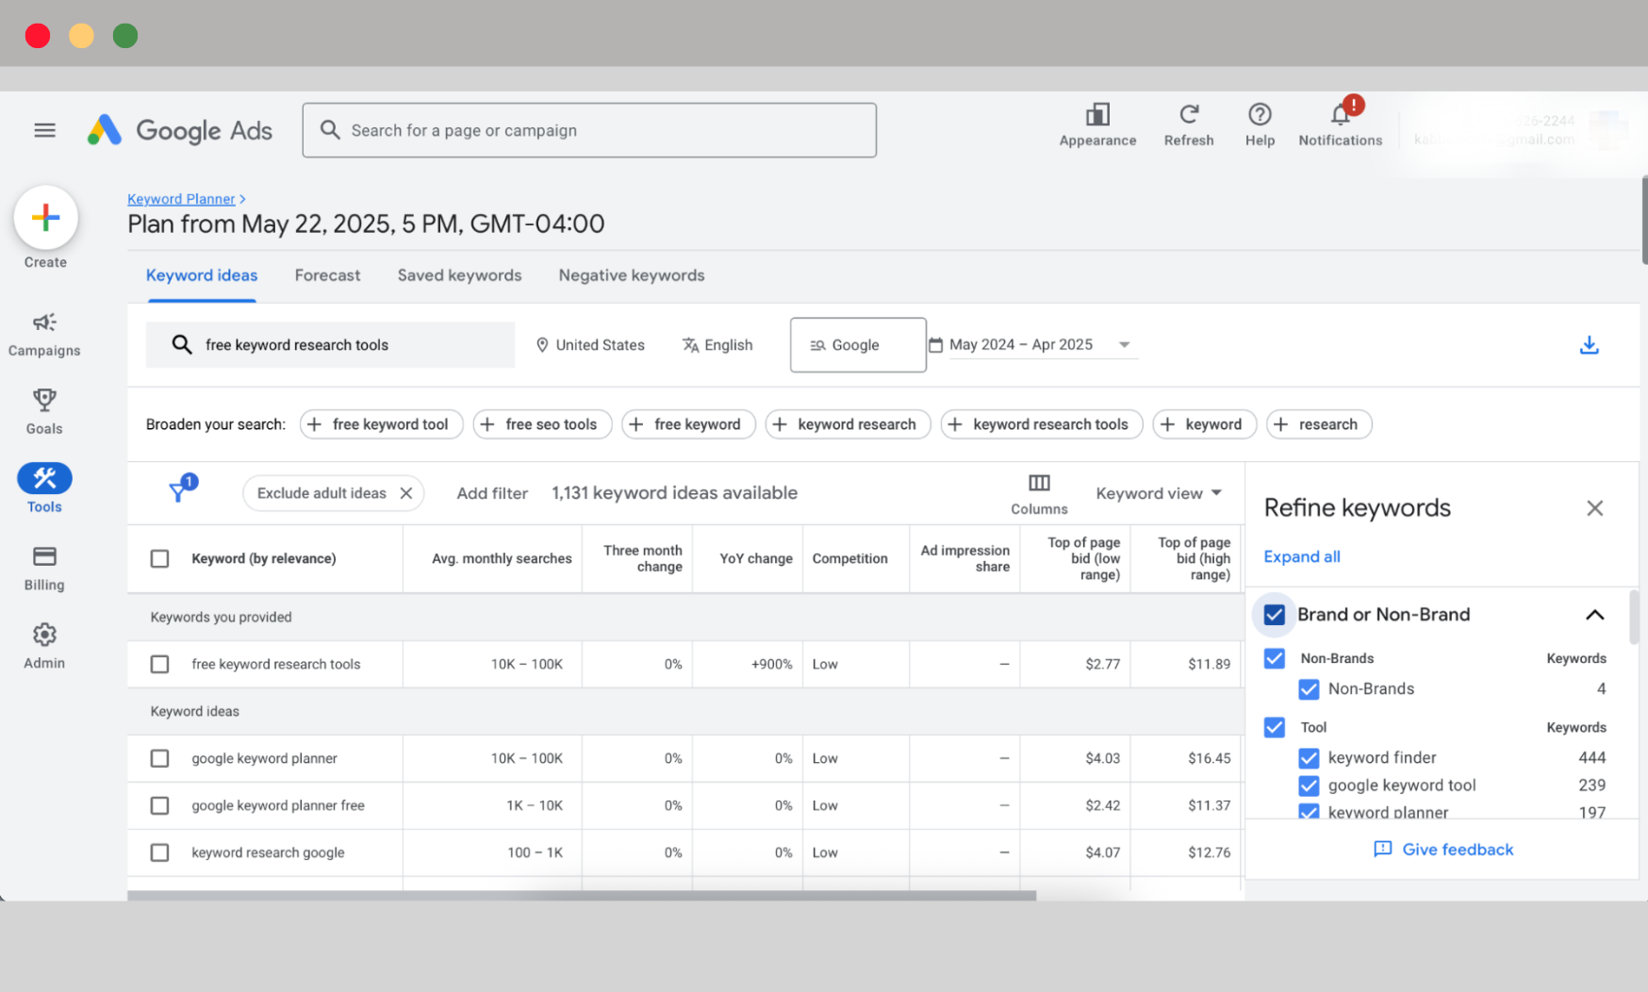Open the Tools section in sidebar
The height and width of the screenshot is (992, 1648).
(44, 487)
